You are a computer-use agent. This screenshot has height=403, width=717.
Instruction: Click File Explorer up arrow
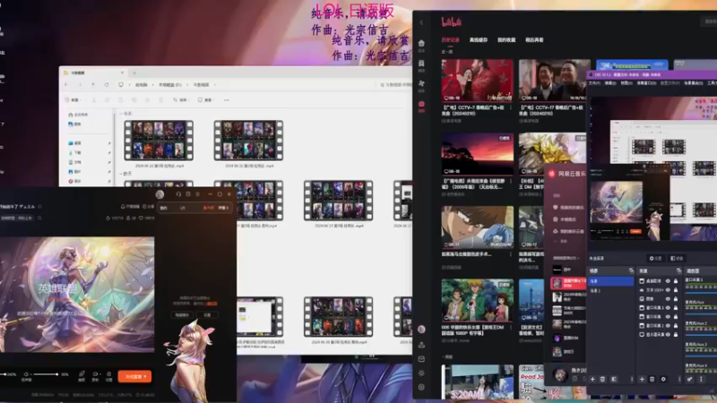93,85
